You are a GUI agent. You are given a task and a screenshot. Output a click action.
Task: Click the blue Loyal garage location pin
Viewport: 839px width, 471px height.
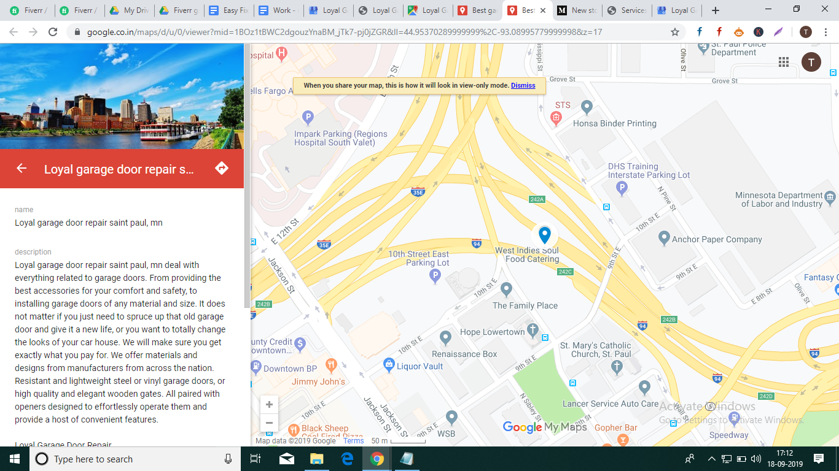point(544,235)
